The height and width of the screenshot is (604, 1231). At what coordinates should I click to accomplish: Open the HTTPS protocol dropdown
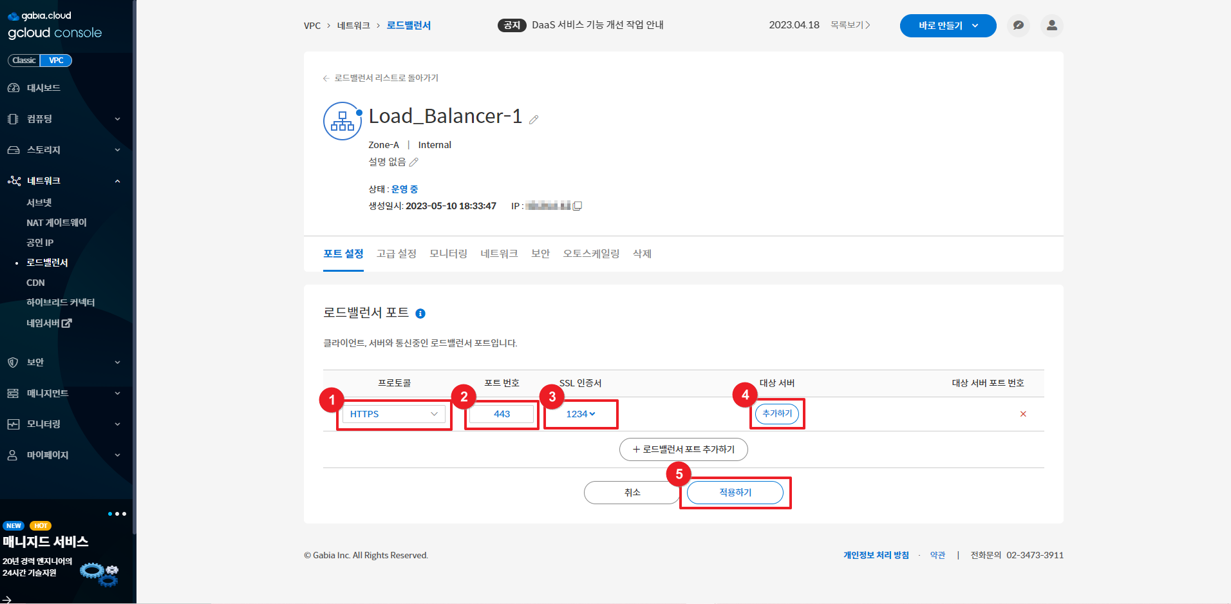tap(393, 414)
